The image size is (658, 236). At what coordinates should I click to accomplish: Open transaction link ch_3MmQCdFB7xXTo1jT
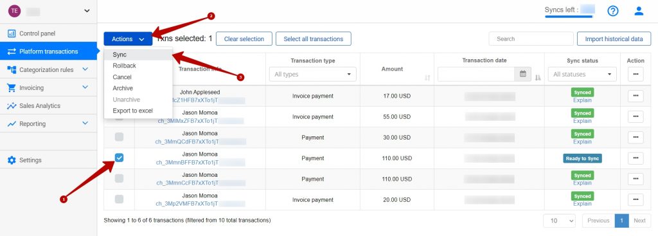tap(187, 141)
